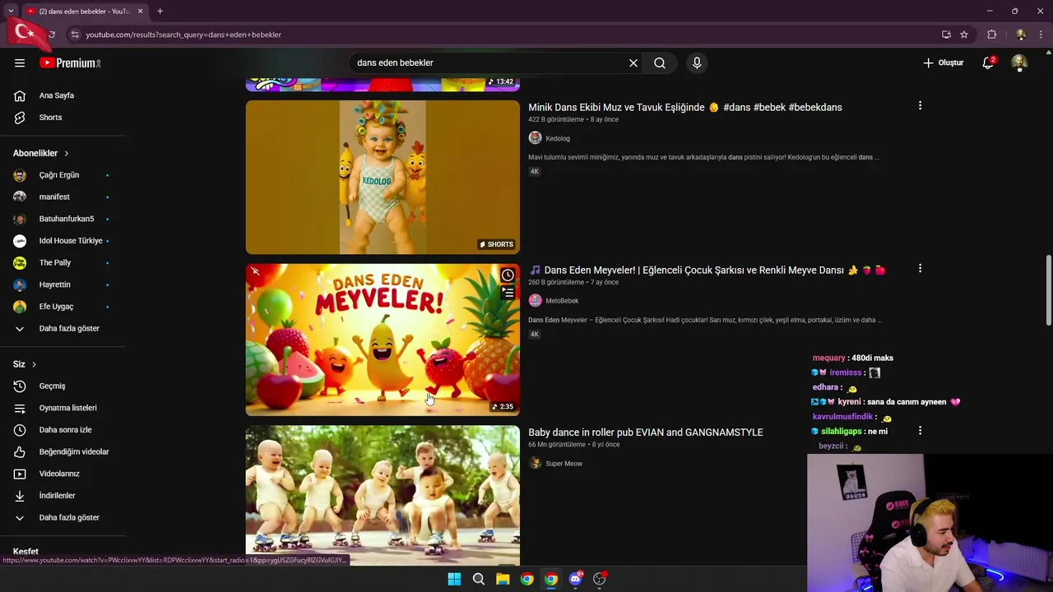Open a new browser tab
This screenshot has width=1053, height=592.
pyautogui.click(x=160, y=12)
